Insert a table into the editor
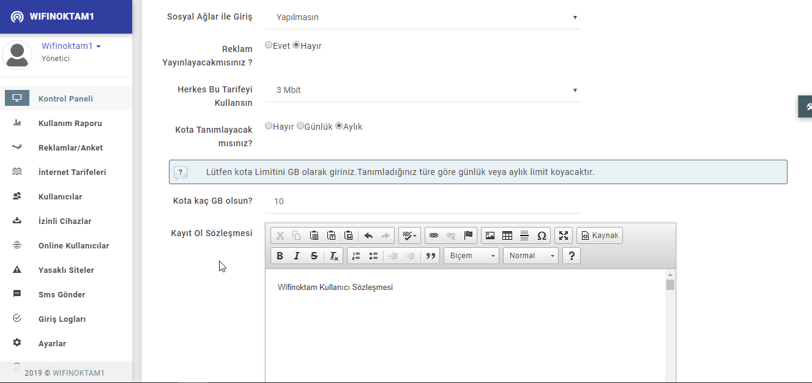This screenshot has width=812, height=383. coord(507,236)
